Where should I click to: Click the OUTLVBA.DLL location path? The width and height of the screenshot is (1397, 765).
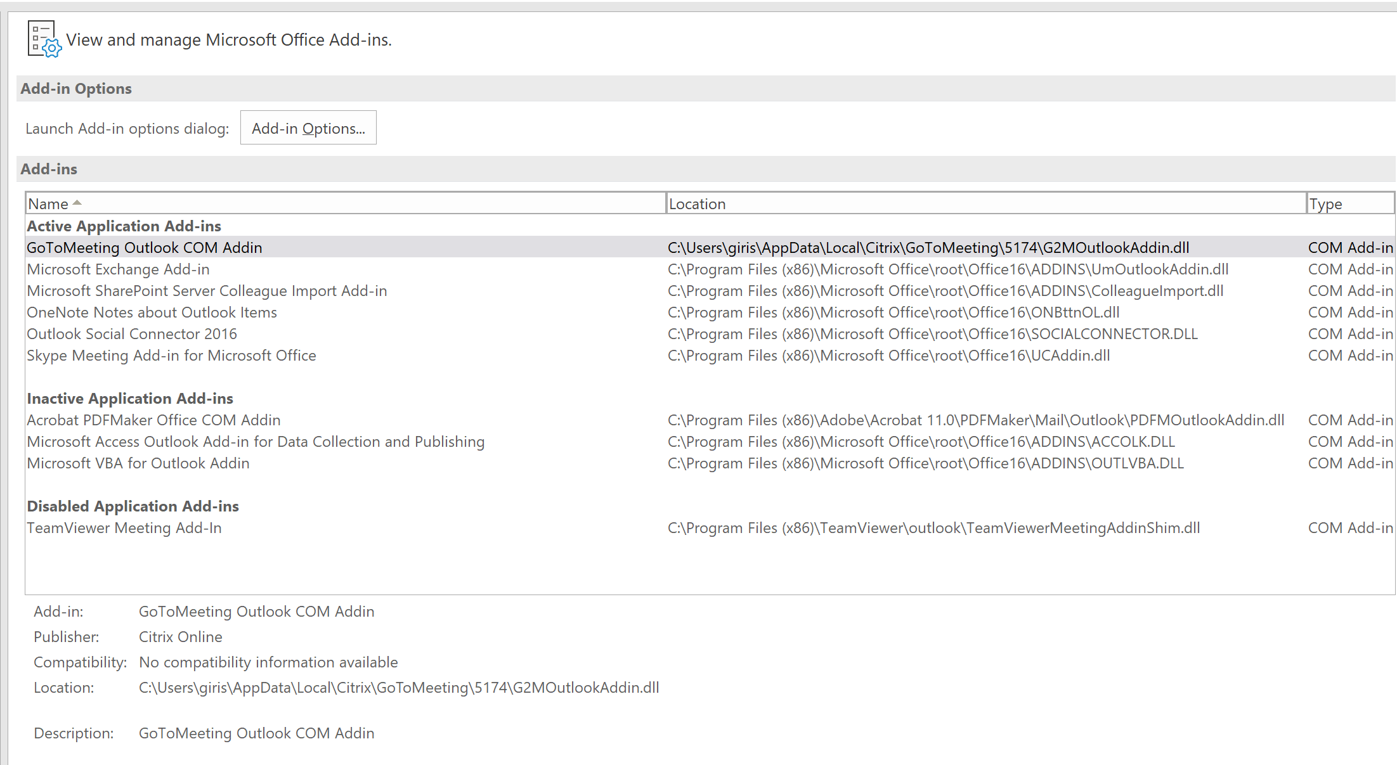coord(926,463)
